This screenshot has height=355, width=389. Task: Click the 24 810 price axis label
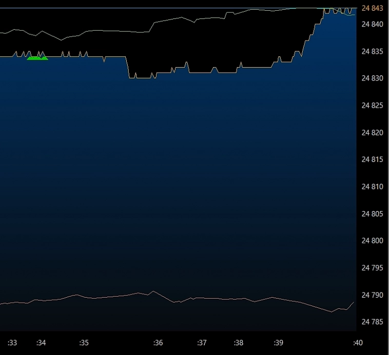[x=372, y=186]
